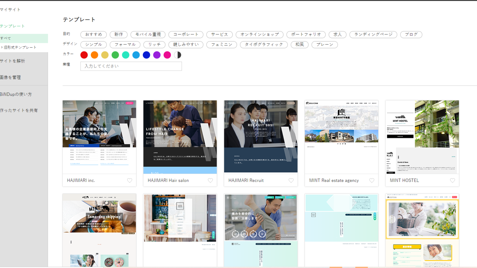Toggle the おすすめ purpose filter
The width and height of the screenshot is (477, 268).
93,34
